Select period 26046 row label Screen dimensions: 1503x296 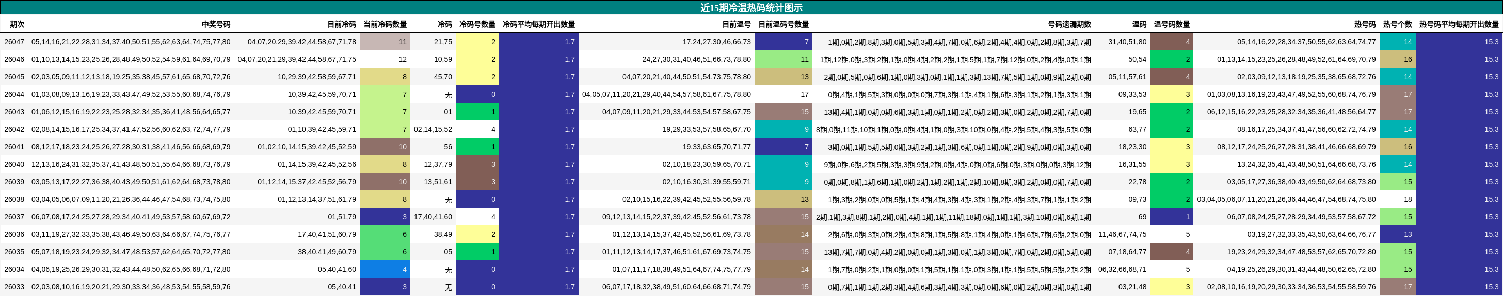[x=14, y=59]
